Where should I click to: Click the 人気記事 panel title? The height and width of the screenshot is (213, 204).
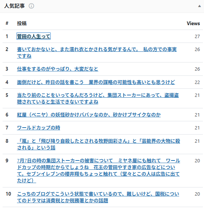pyautogui.click(x=14, y=6)
